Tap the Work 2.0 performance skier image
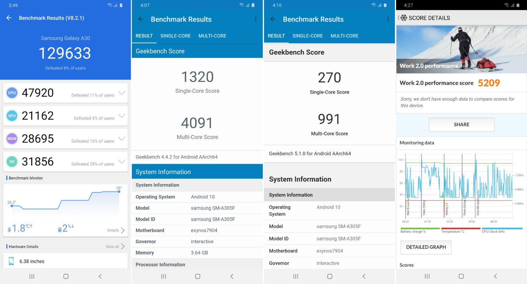527x284 pixels. pyautogui.click(x=461, y=49)
